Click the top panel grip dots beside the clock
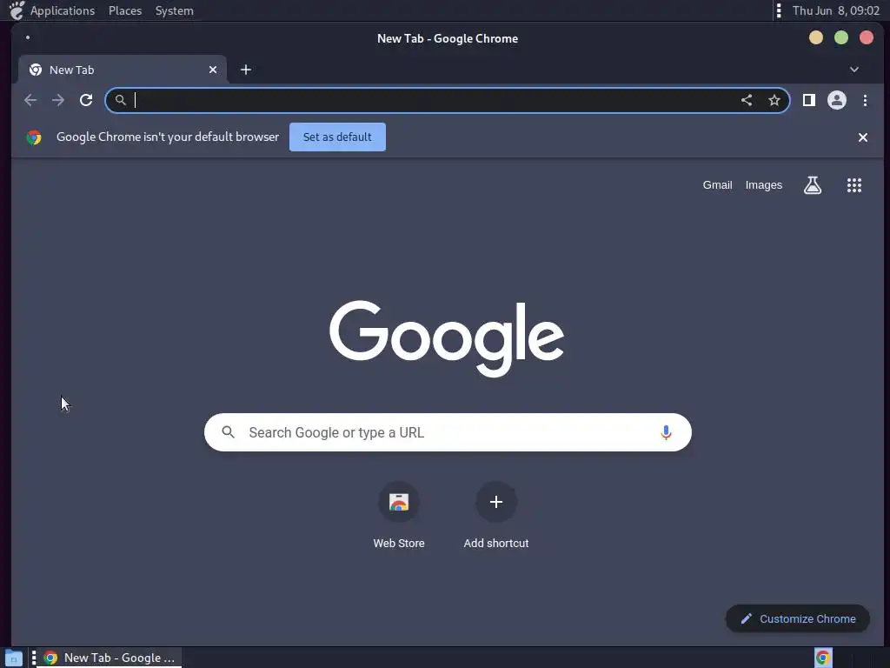This screenshot has height=668, width=890. [x=779, y=10]
